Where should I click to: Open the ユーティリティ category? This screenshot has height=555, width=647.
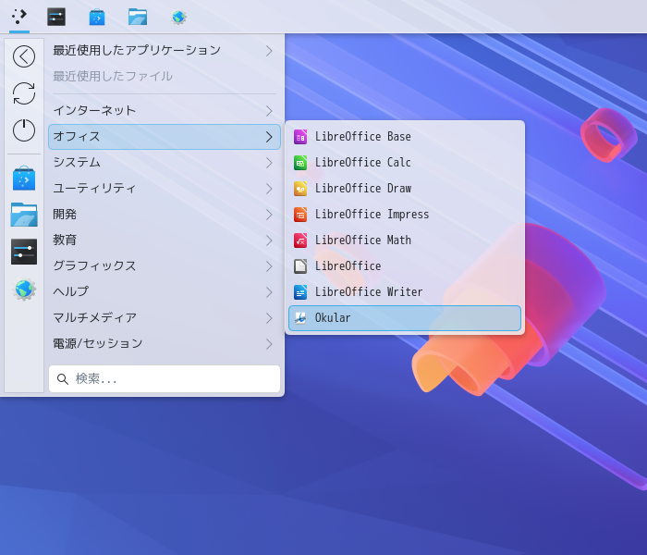(x=165, y=189)
